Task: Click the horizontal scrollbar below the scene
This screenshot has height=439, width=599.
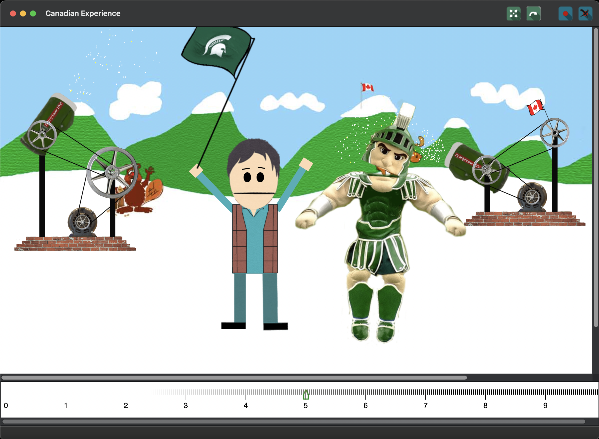Action: click(234, 378)
